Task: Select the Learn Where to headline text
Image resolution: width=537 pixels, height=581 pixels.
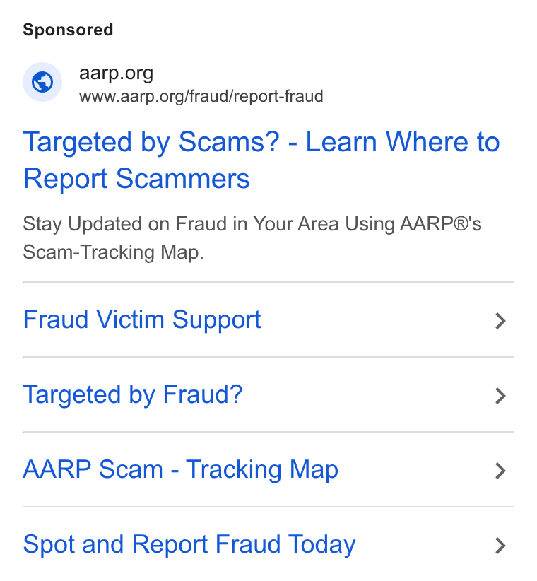Action: [403, 142]
